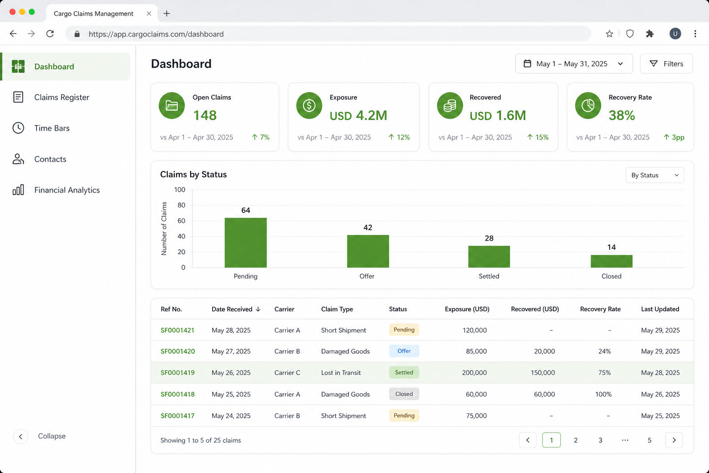Close the Cargo Claims Management tab

coord(149,13)
